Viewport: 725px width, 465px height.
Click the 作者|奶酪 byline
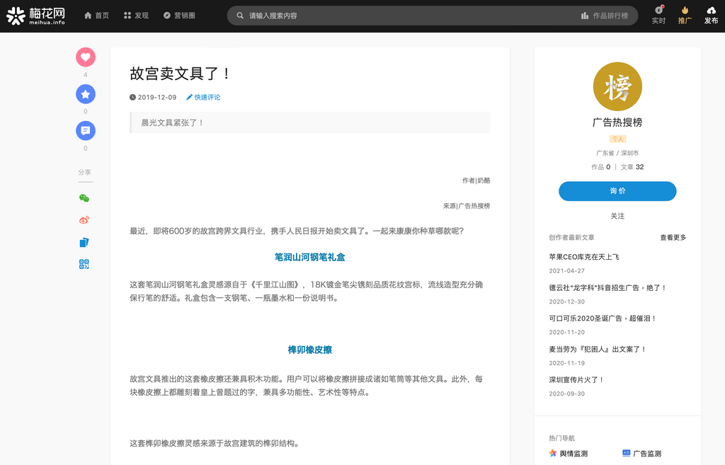476,180
